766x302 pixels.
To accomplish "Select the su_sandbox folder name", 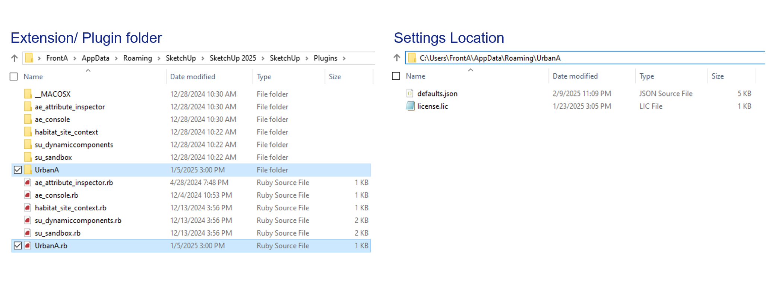I will (x=53, y=157).
